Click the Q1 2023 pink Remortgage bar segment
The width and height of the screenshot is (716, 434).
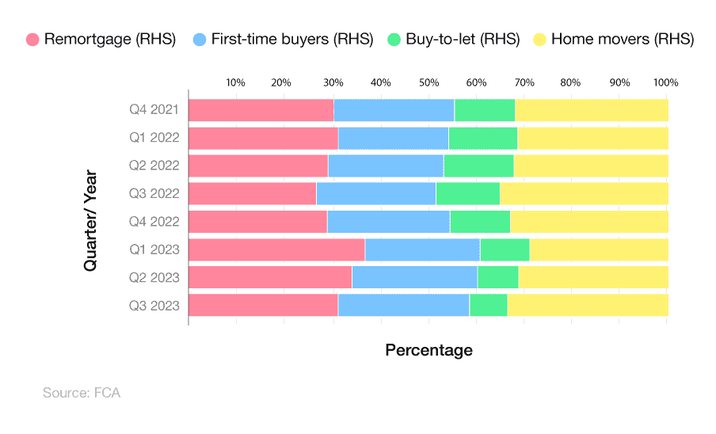coord(276,249)
